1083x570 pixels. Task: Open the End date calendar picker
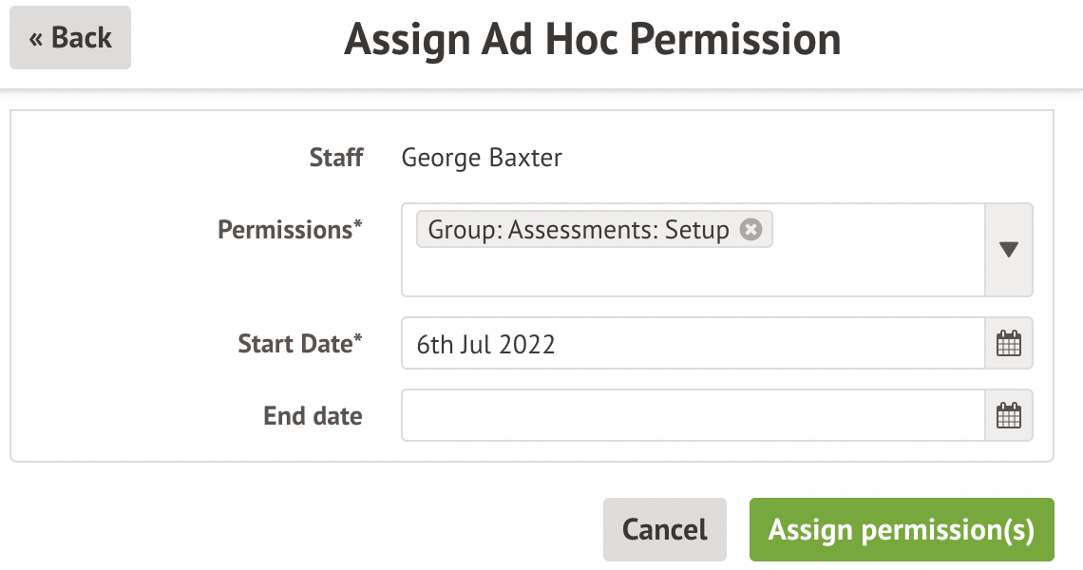pos(1008,416)
